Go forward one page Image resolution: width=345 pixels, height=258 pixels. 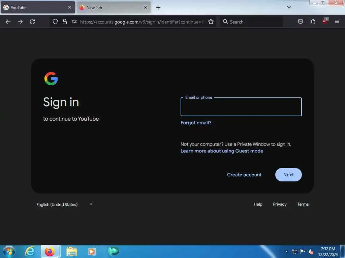pos(20,22)
